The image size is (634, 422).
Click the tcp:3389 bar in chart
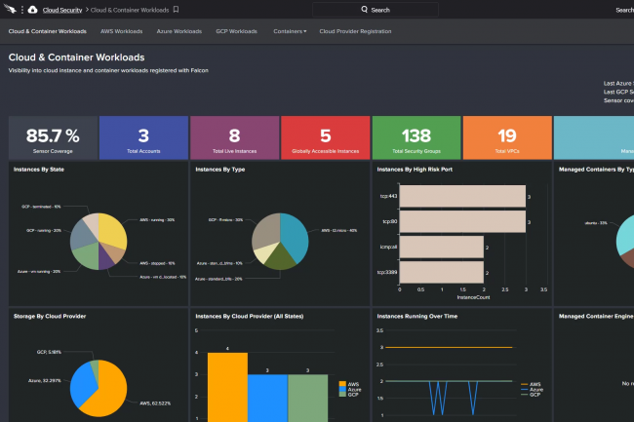[442, 272]
